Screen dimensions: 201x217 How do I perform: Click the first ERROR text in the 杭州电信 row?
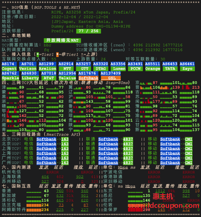52,172
